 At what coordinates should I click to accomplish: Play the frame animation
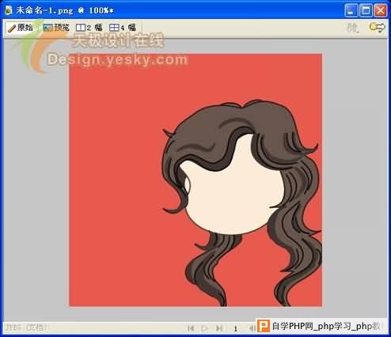click(x=204, y=328)
